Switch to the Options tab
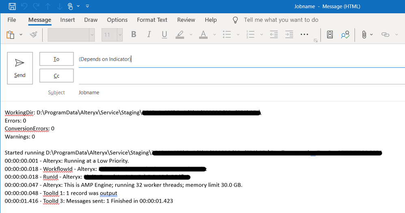Screen dimensions: 405x213 click(x=117, y=20)
